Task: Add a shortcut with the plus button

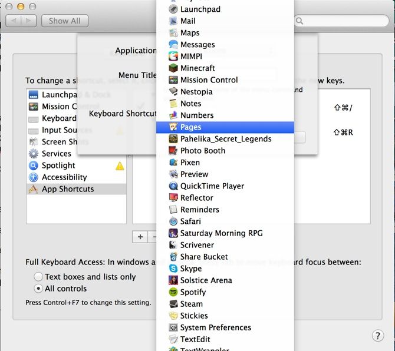Action: coord(140,237)
